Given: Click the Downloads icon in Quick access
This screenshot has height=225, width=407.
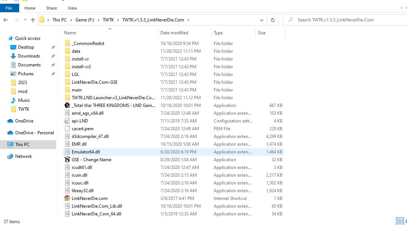Looking at the screenshot, I should pyautogui.click(x=13, y=56).
